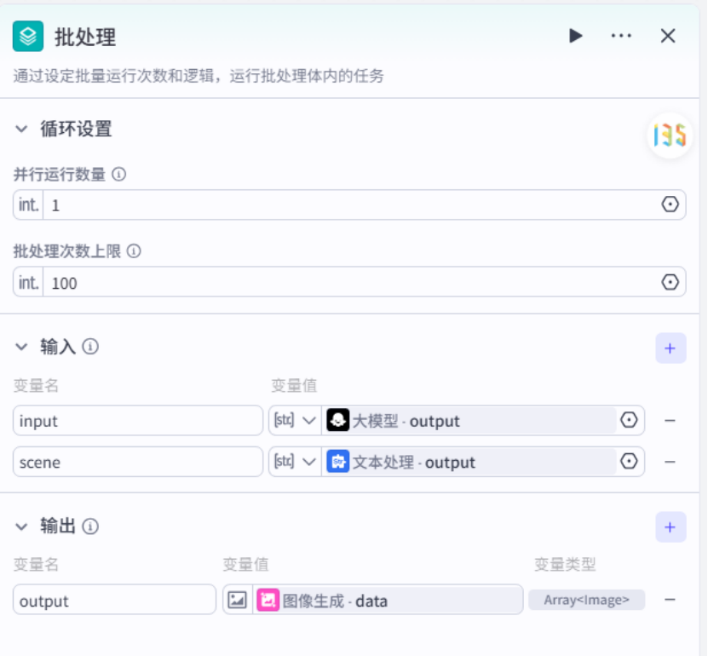Close the 批处理 panel
This screenshot has width=708, height=656.
(668, 36)
